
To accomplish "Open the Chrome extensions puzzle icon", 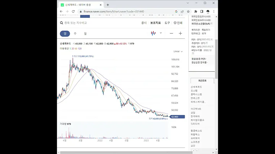I will 196,11.
